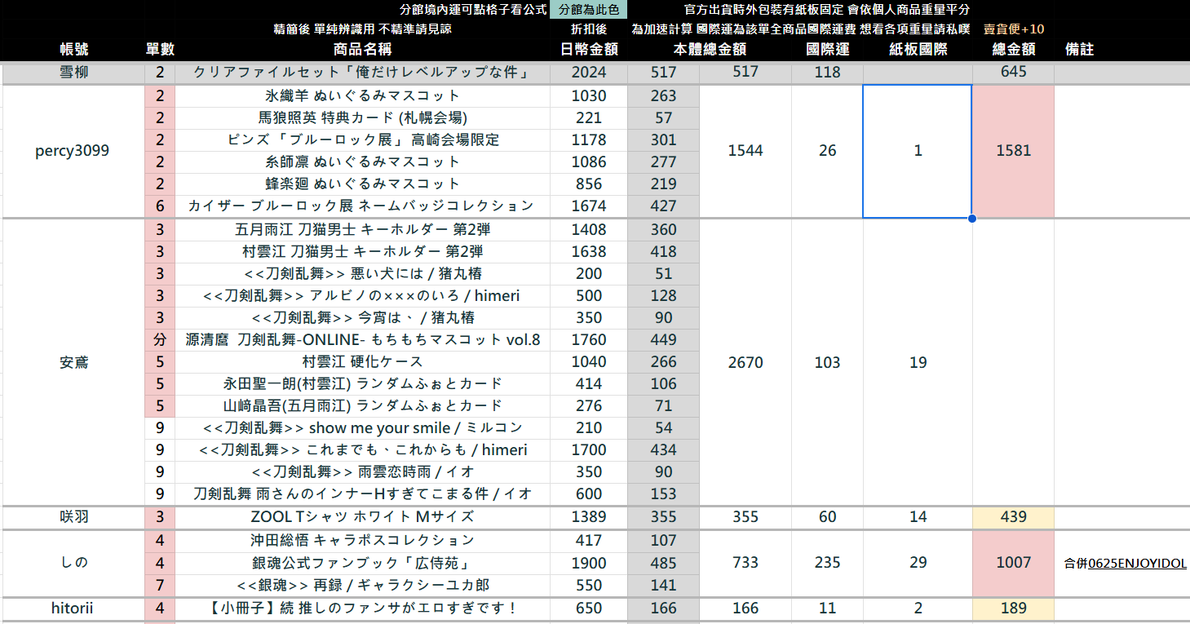Click the pink total 1007 for しの
The image size is (1190, 624).
pyautogui.click(x=1013, y=563)
